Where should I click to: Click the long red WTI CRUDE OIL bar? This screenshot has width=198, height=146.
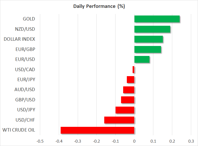coord(97,130)
